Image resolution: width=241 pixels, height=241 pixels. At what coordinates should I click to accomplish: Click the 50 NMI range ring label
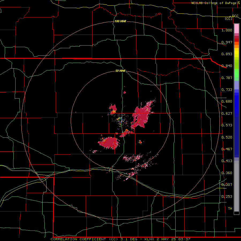coord(120,71)
